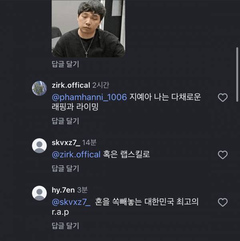This screenshot has height=241, width=240.
Task: Click the @skvxz7_ mention in hy.7en's reply
Action: click(x=72, y=201)
